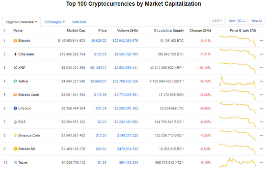Click the Tether logo icon
The height and width of the screenshot is (169, 269).
click(15, 81)
